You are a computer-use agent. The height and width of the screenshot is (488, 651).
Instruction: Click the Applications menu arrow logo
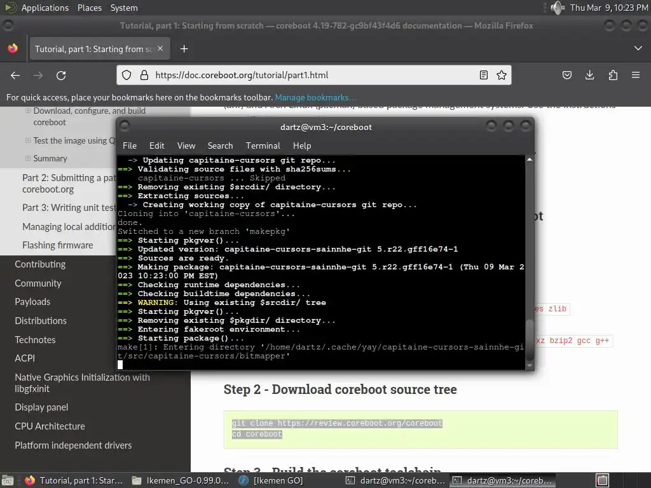(11, 8)
